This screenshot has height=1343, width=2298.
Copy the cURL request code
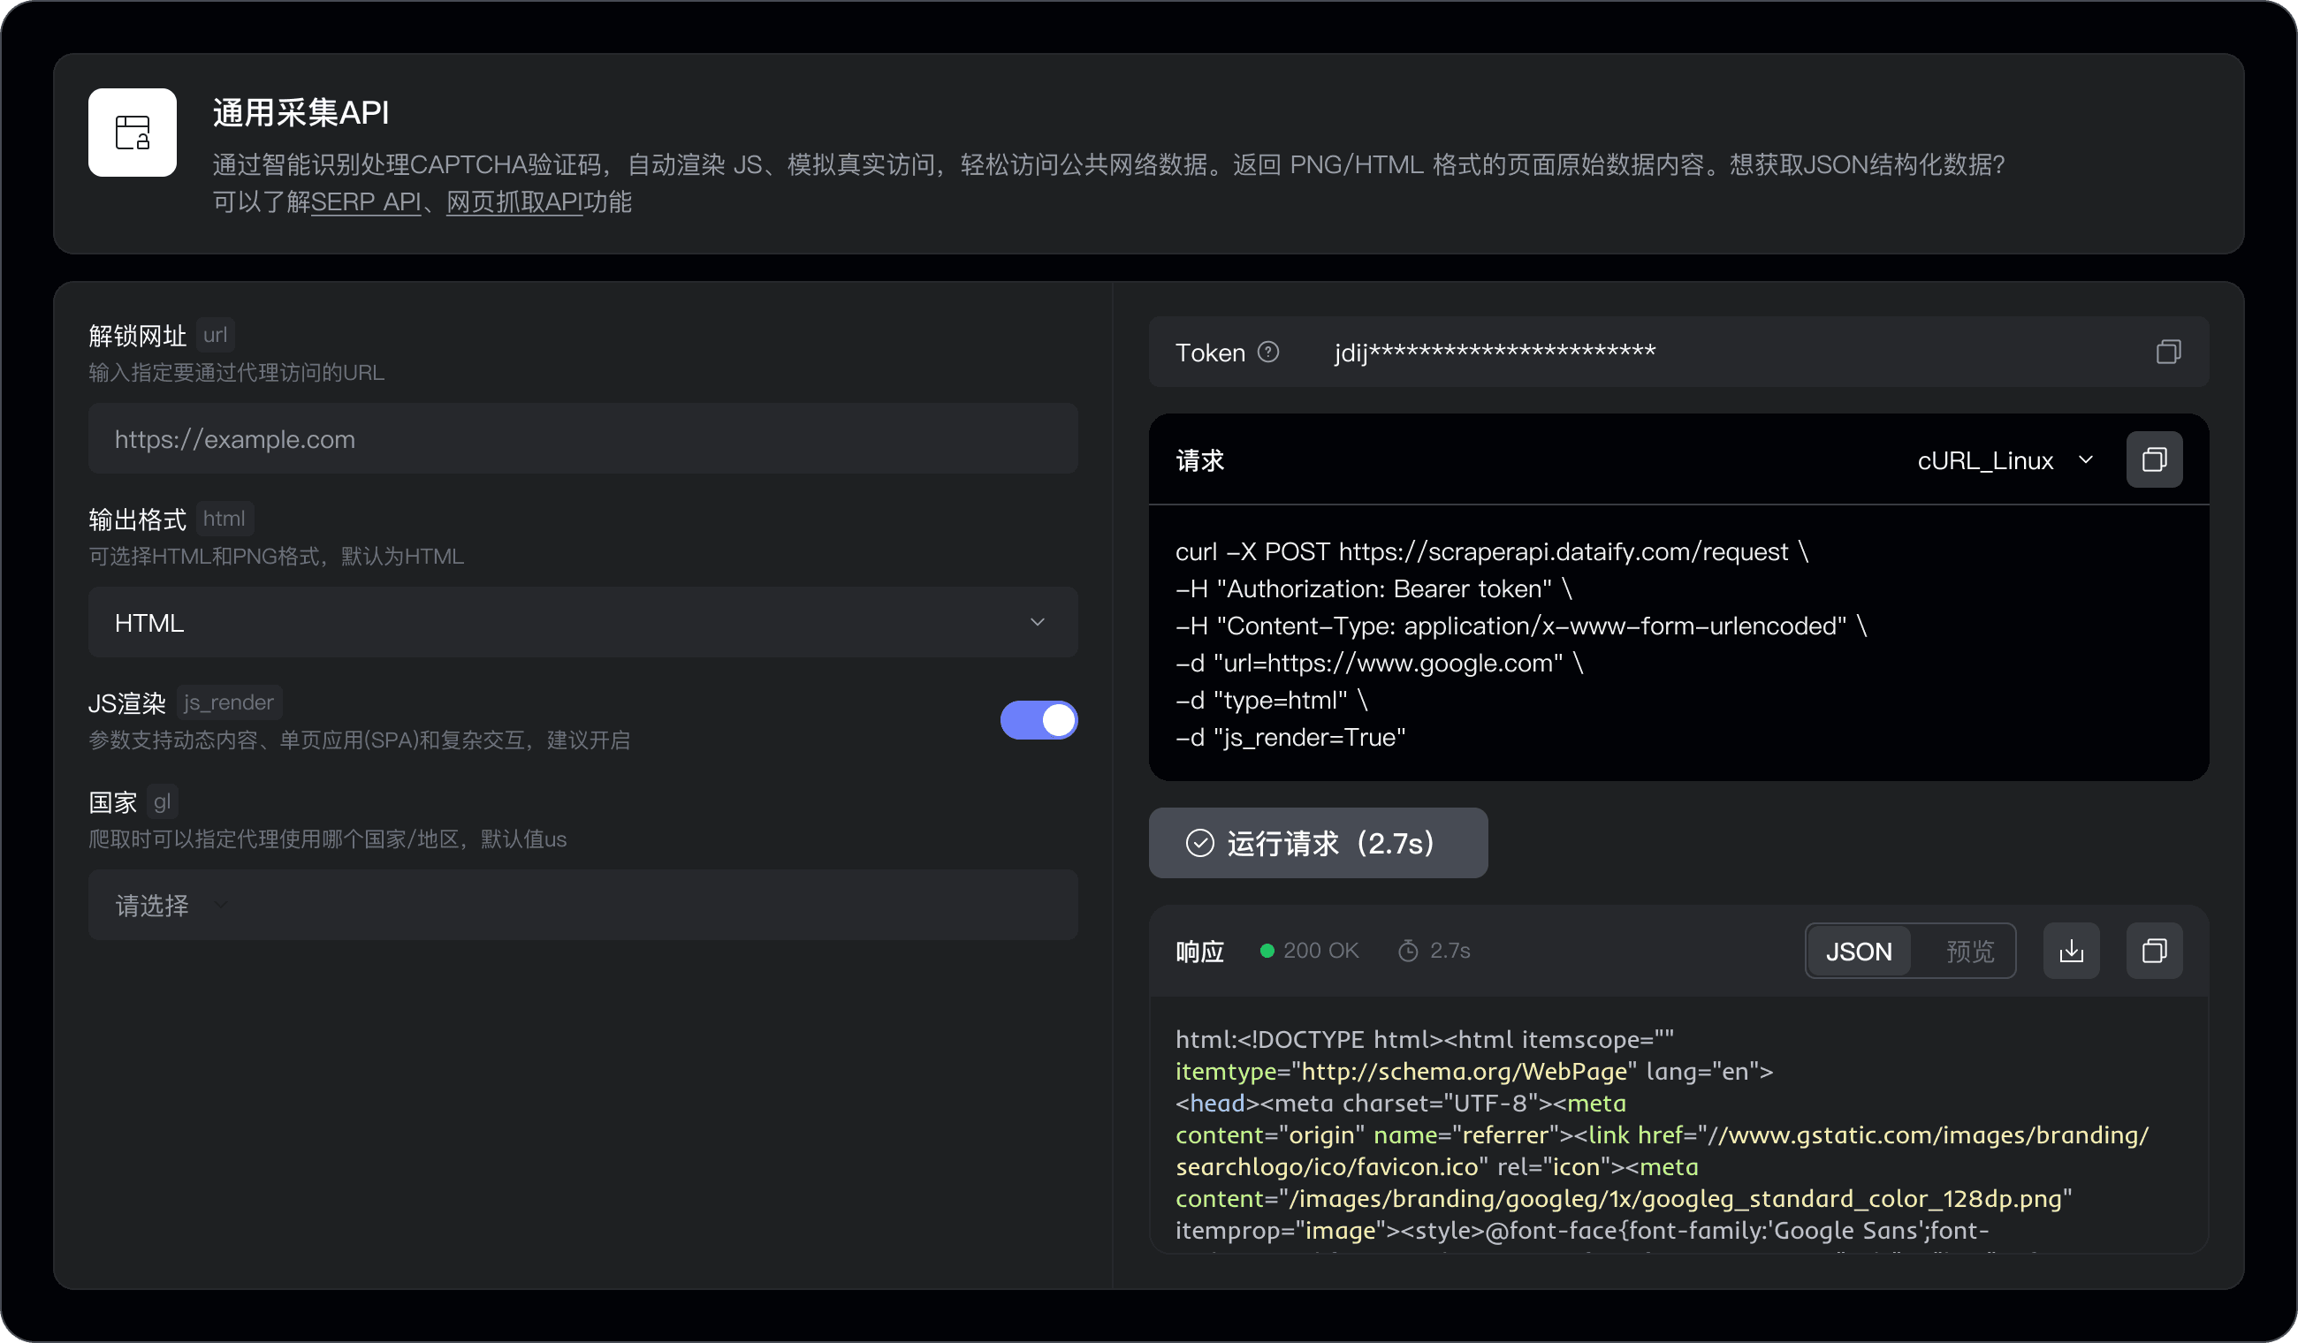click(x=2156, y=460)
